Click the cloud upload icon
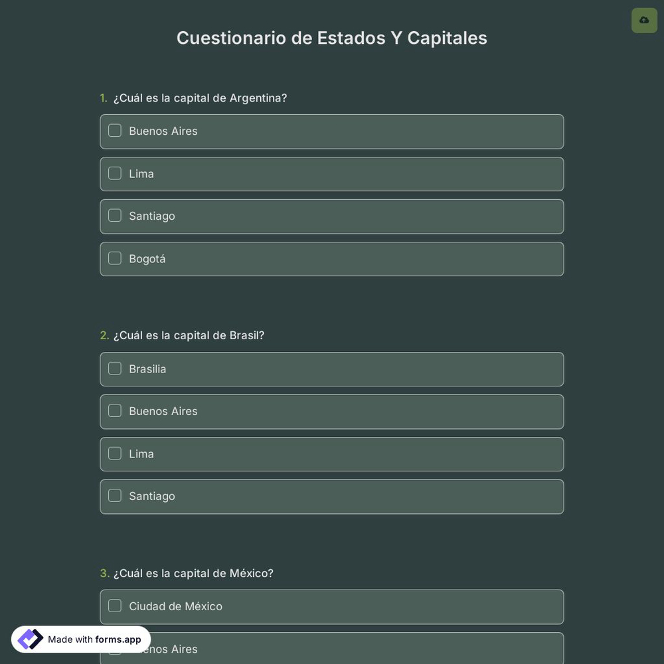This screenshot has height=664, width=664. pos(643,19)
